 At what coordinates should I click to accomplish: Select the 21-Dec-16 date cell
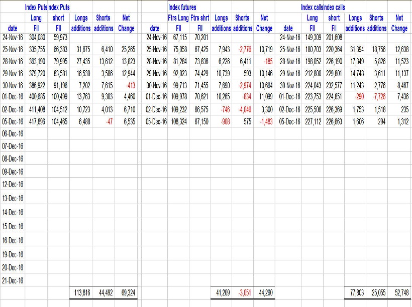click(x=13, y=280)
